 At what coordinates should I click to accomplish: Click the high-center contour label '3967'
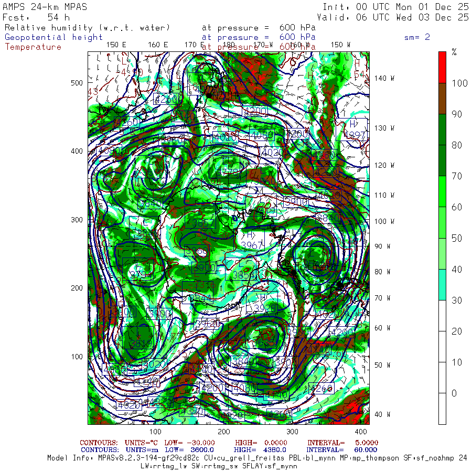[252, 245]
